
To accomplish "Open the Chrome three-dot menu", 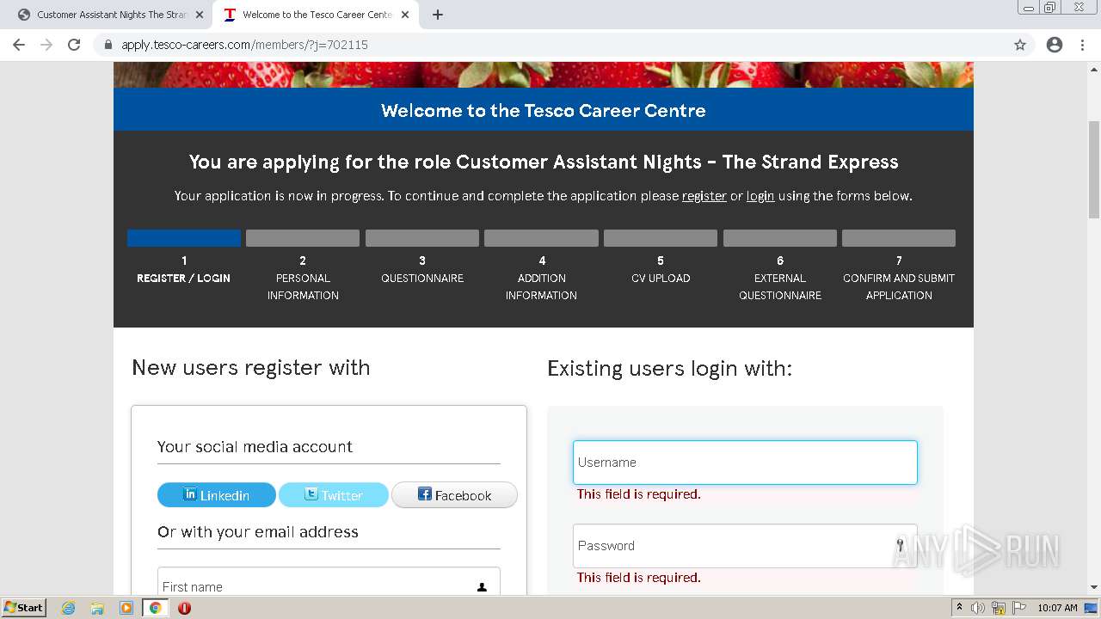I will pos(1082,45).
